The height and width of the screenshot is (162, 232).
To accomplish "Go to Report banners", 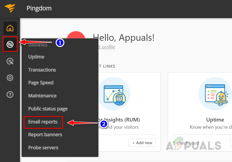I will point(45,135).
